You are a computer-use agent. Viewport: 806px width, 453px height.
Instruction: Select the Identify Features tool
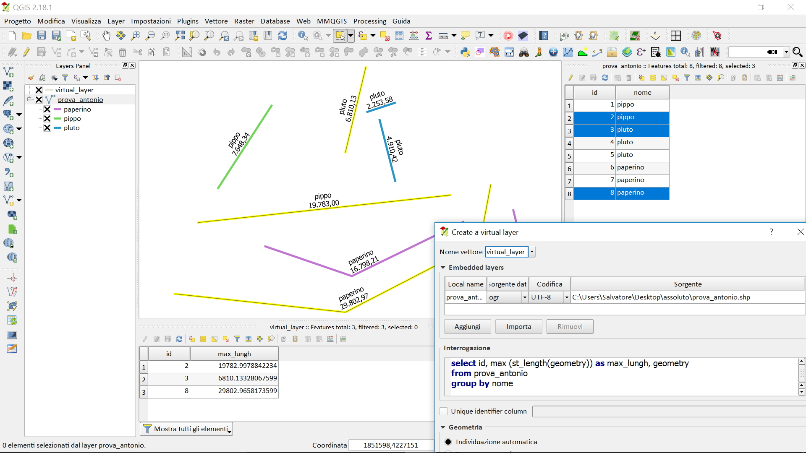click(x=303, y=36)
